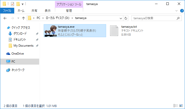Viewport: 185px width, 109px height.
Task: Expand chevron after ローカル ディスク (D:)
Action: (x=72, y=18)
